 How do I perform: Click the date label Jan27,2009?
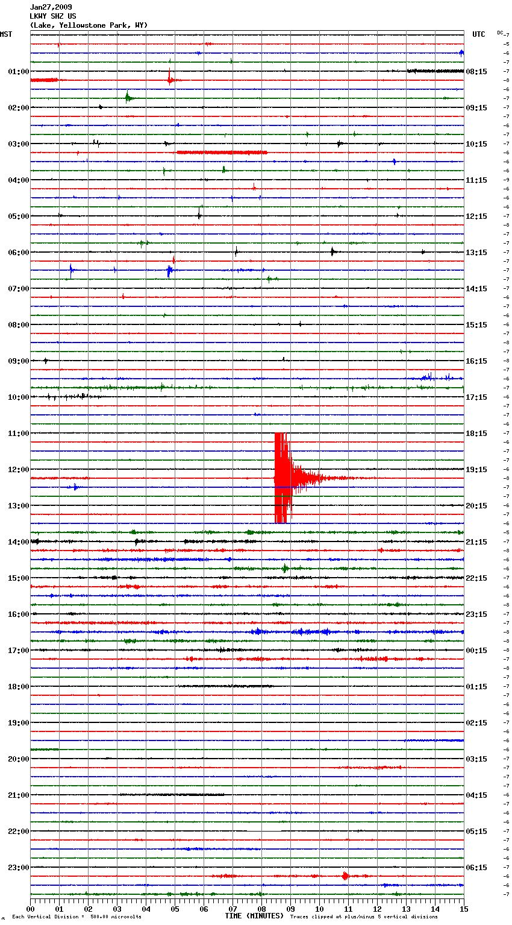(x=51, y=7)
